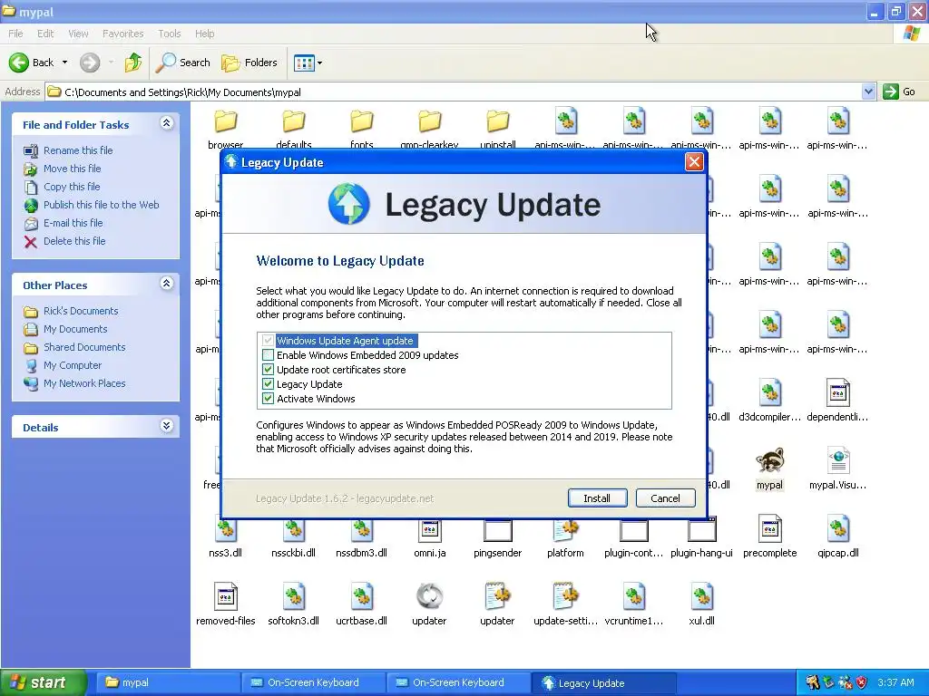Image resolution: width=929 pixels, height=696 pixels.
Task: Expand the address bar dropdown
Action: point(868,92)
